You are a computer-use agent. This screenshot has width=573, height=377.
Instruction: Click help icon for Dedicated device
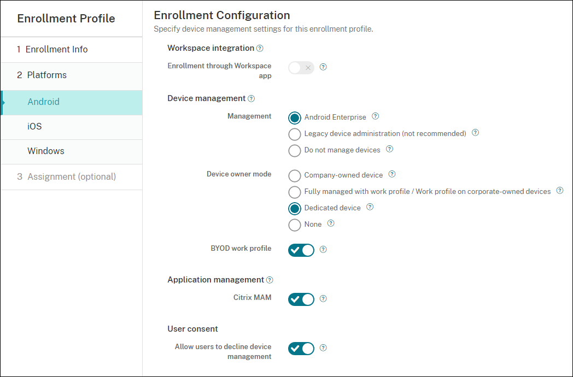click(x=370, y=207)
